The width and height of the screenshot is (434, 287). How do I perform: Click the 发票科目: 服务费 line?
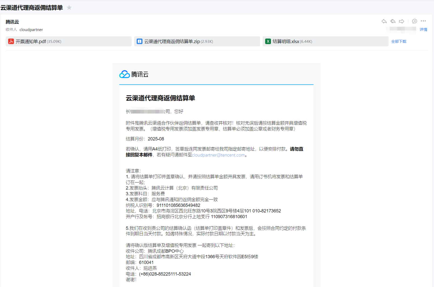point(145,194)
